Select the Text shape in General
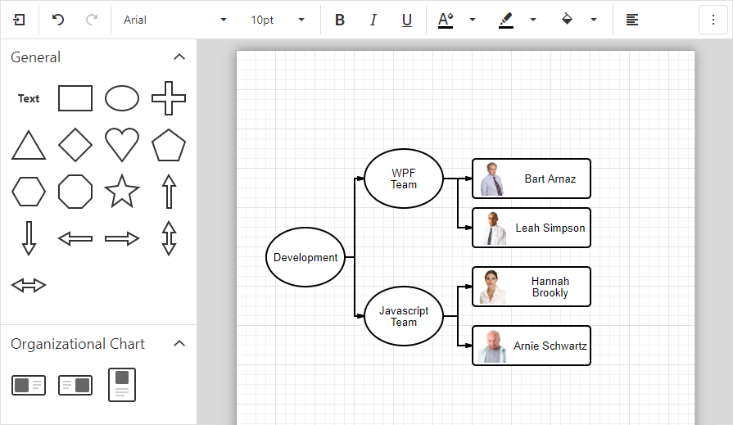The height and width of the screenshot is (425, 733). point(29,98)
